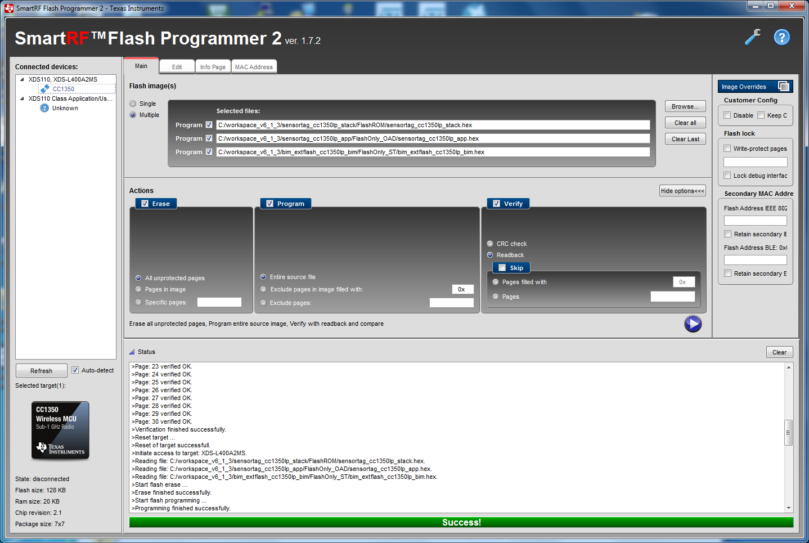
Task: Select CRC check verify option
Action: [x=490, y=244]
